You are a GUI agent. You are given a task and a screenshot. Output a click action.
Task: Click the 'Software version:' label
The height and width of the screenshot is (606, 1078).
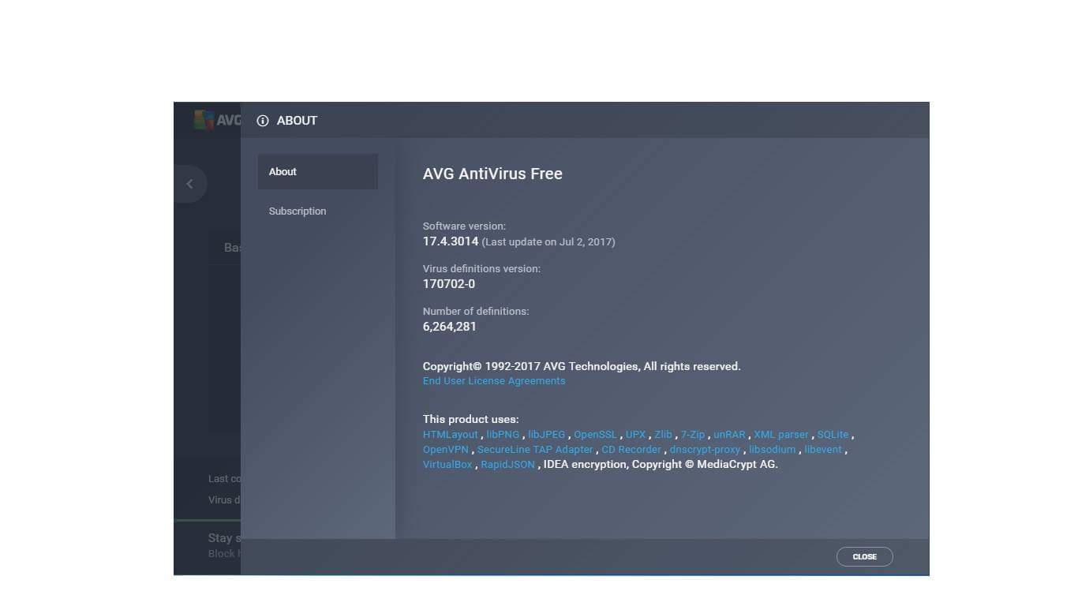(x=464, y=226)
